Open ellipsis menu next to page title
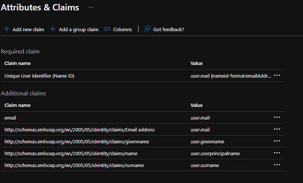This screenshot has width=303, height=183. tap(91, 7)
